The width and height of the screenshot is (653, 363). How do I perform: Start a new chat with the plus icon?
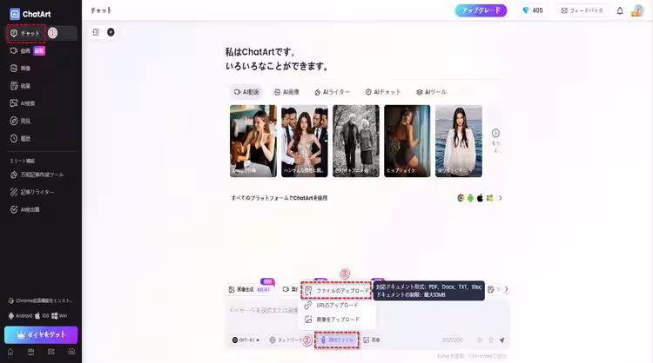111,32
